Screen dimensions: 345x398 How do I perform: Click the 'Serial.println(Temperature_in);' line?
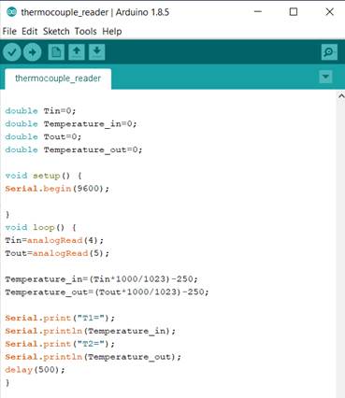tap(90, 331)
